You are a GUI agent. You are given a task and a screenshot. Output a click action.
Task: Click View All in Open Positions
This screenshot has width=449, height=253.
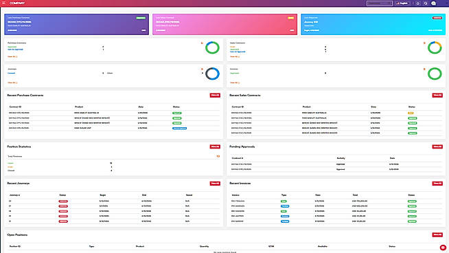pyautogui.click(x=437, y=234)
